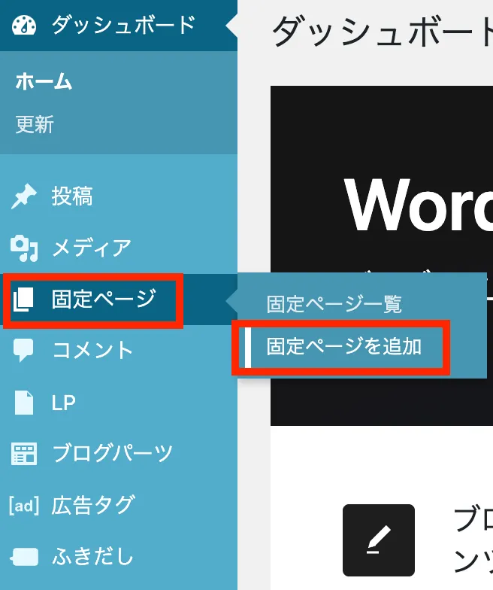This screenshot has height=590, width=493.
Task: Open the 投稿 menu
Action: pyautogui.click(x=119, y=196)
